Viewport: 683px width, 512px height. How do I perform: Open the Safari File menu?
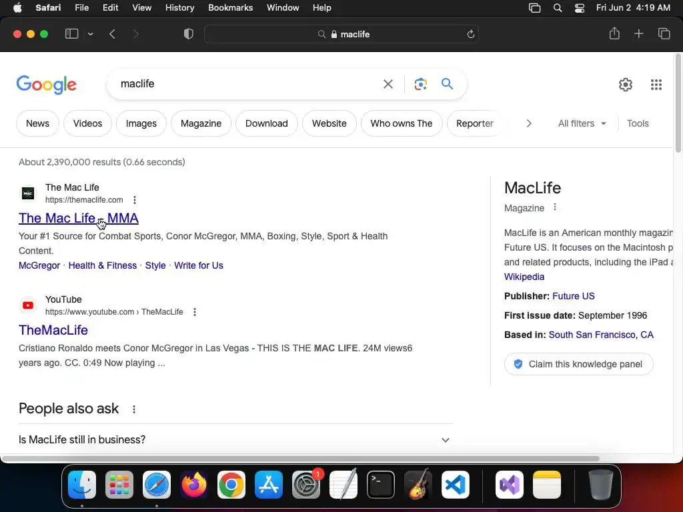click(x=81, y=7)
